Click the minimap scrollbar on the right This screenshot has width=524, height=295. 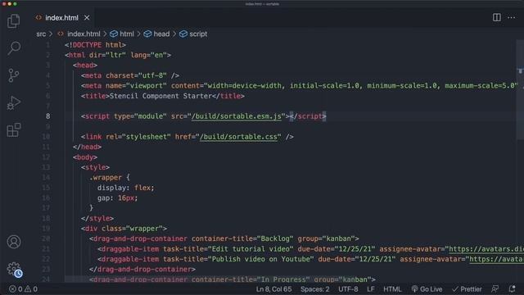click(x=521, y=90)
